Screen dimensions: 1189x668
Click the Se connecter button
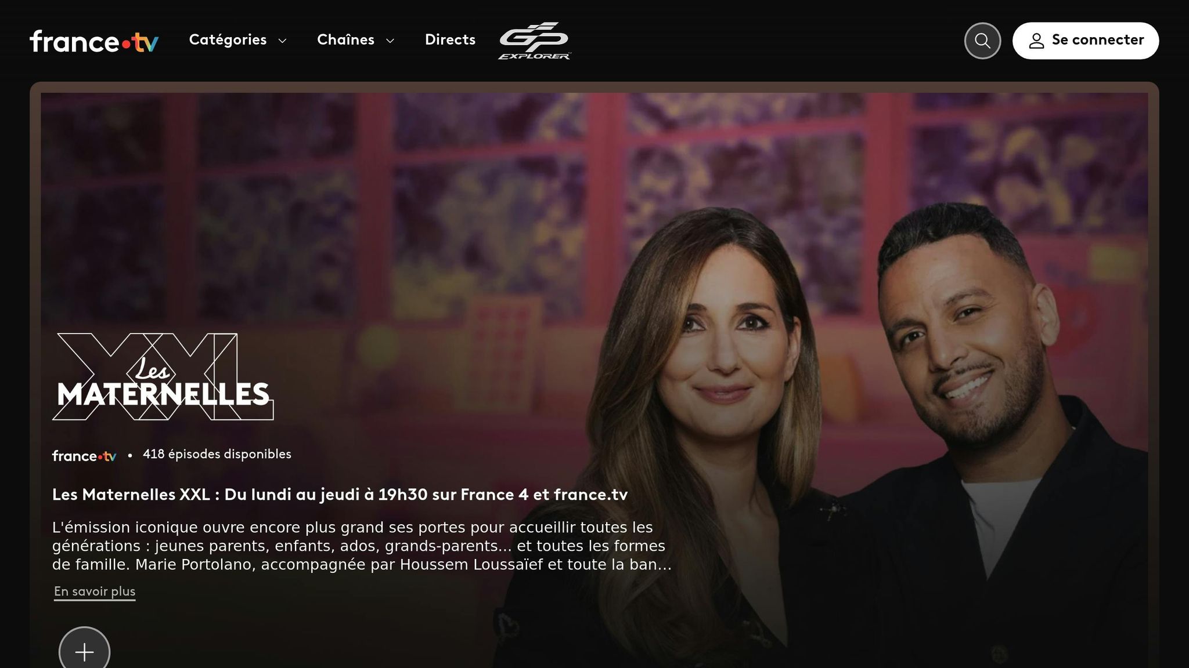(x=1086, y=41)
